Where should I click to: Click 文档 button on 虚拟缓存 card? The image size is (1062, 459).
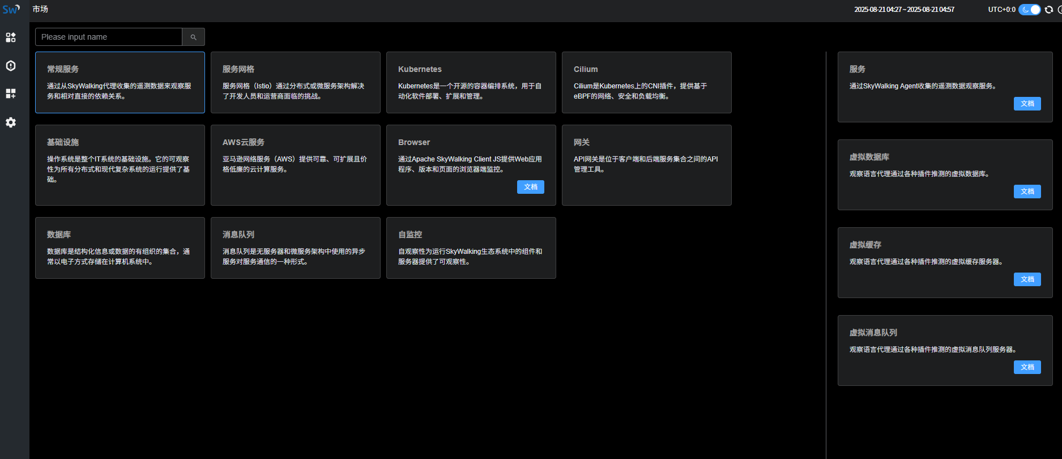click(1027, 279)
